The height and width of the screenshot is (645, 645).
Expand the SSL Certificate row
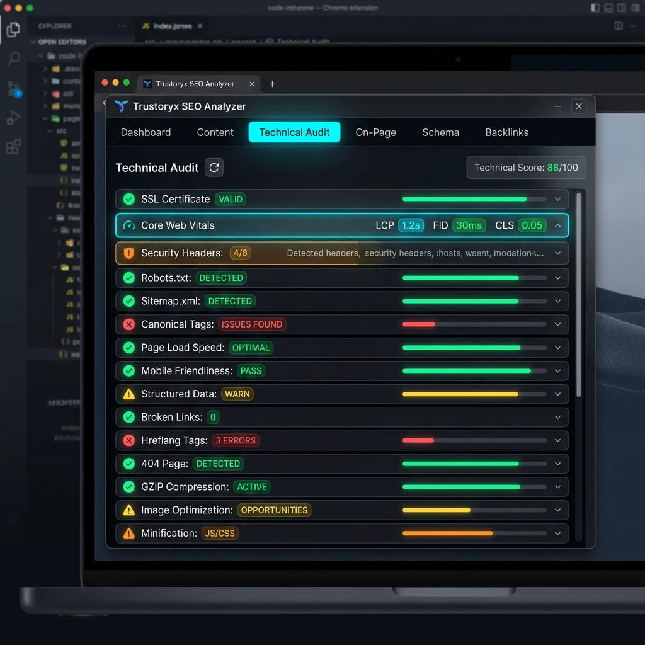pyautogui.click(x=558, y=199)
